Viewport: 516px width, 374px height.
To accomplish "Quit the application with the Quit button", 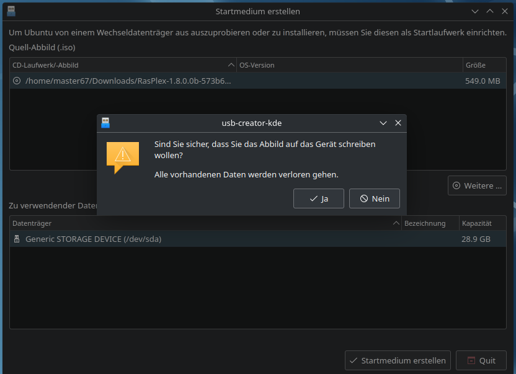I will click(x=481, y=360).
